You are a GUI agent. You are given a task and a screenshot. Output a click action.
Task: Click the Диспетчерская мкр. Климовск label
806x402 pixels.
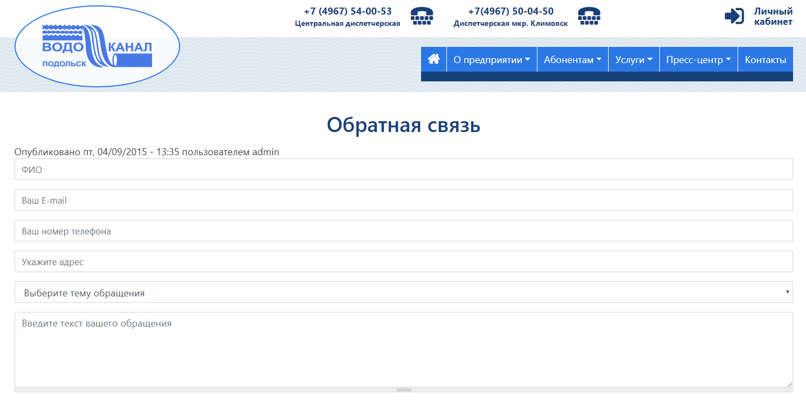click(511, 24)
